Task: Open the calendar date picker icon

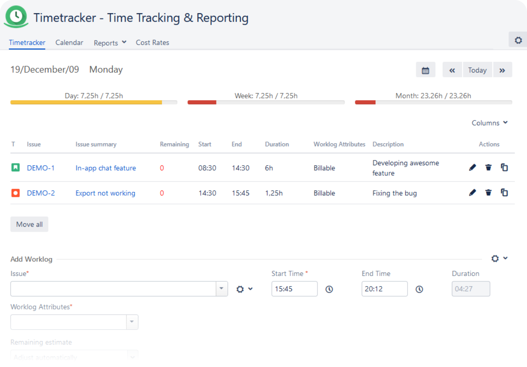Action: point(426,70)
